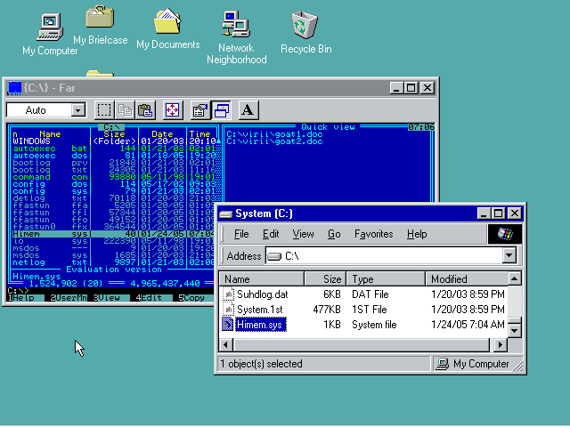Click My Computer icon in Explorer status bar
The height and width of the screenshot is (427, 570).
click(442, 364)
